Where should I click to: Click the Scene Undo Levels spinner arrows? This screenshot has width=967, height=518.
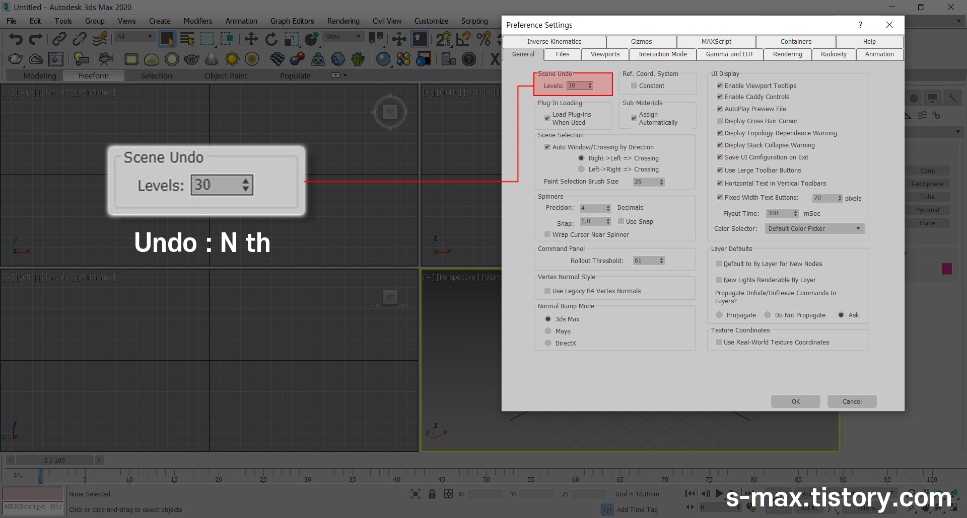[590, 85]
